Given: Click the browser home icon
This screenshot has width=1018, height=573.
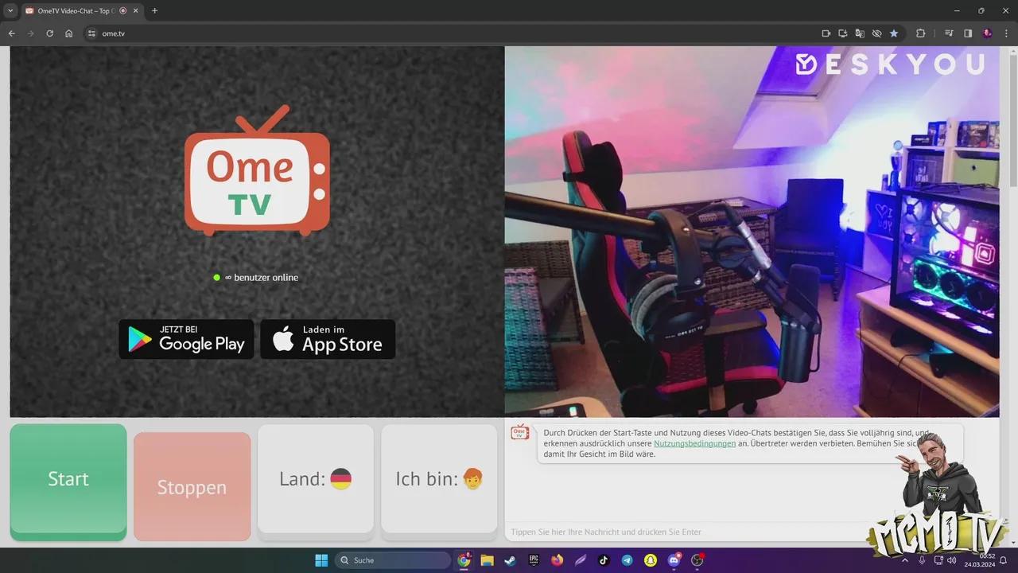Looking at the screenshot, I should coord(68,33).
